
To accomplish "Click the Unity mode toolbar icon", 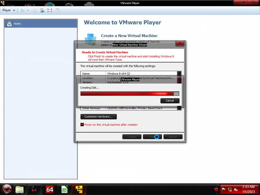I will coord(57,10).
